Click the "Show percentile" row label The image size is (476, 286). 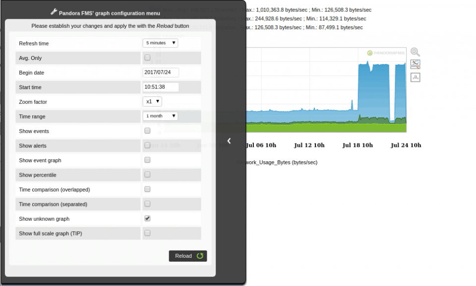(x=38, y=175)
